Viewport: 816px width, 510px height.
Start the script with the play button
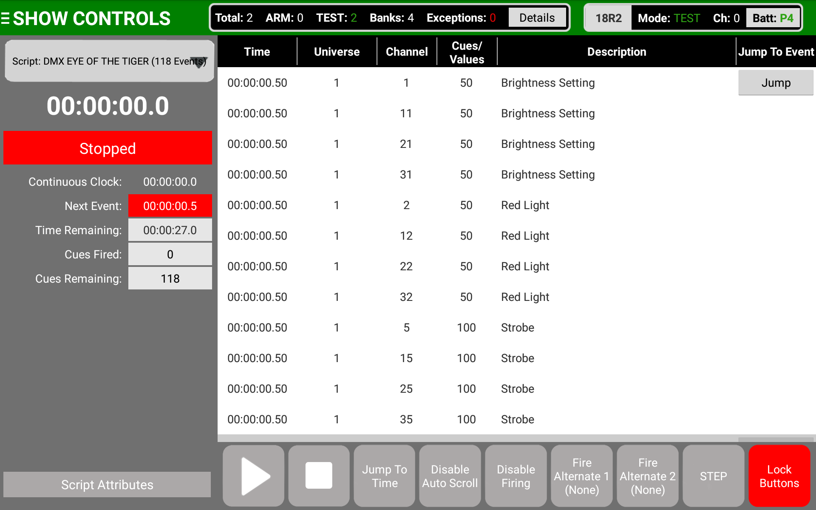[253, 476]
